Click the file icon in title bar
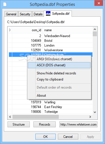The width and height of the screenshot is (105, 144). (x=5, y=4)
